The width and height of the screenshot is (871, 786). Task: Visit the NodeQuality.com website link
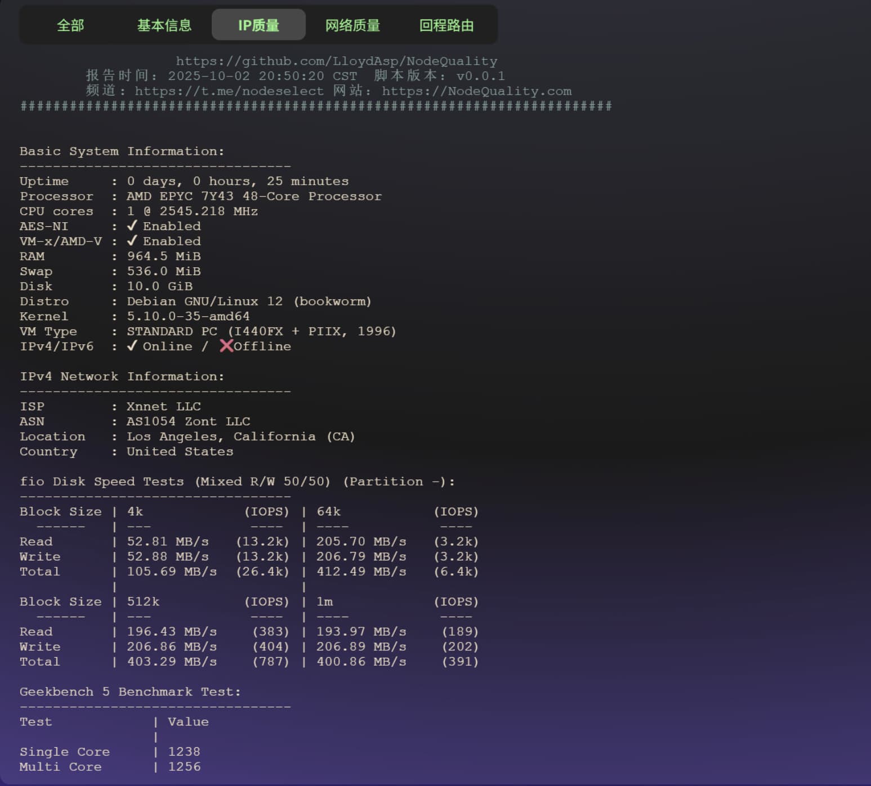(x=476, y=91)
